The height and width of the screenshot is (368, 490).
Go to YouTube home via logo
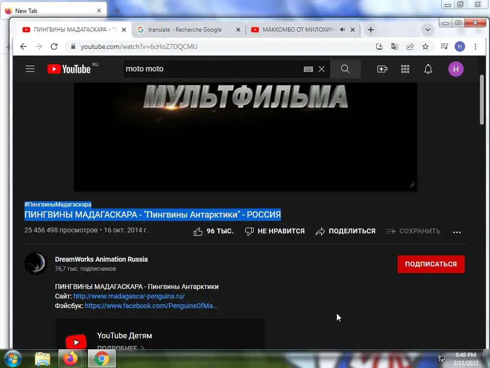click(x=69, y=69)
